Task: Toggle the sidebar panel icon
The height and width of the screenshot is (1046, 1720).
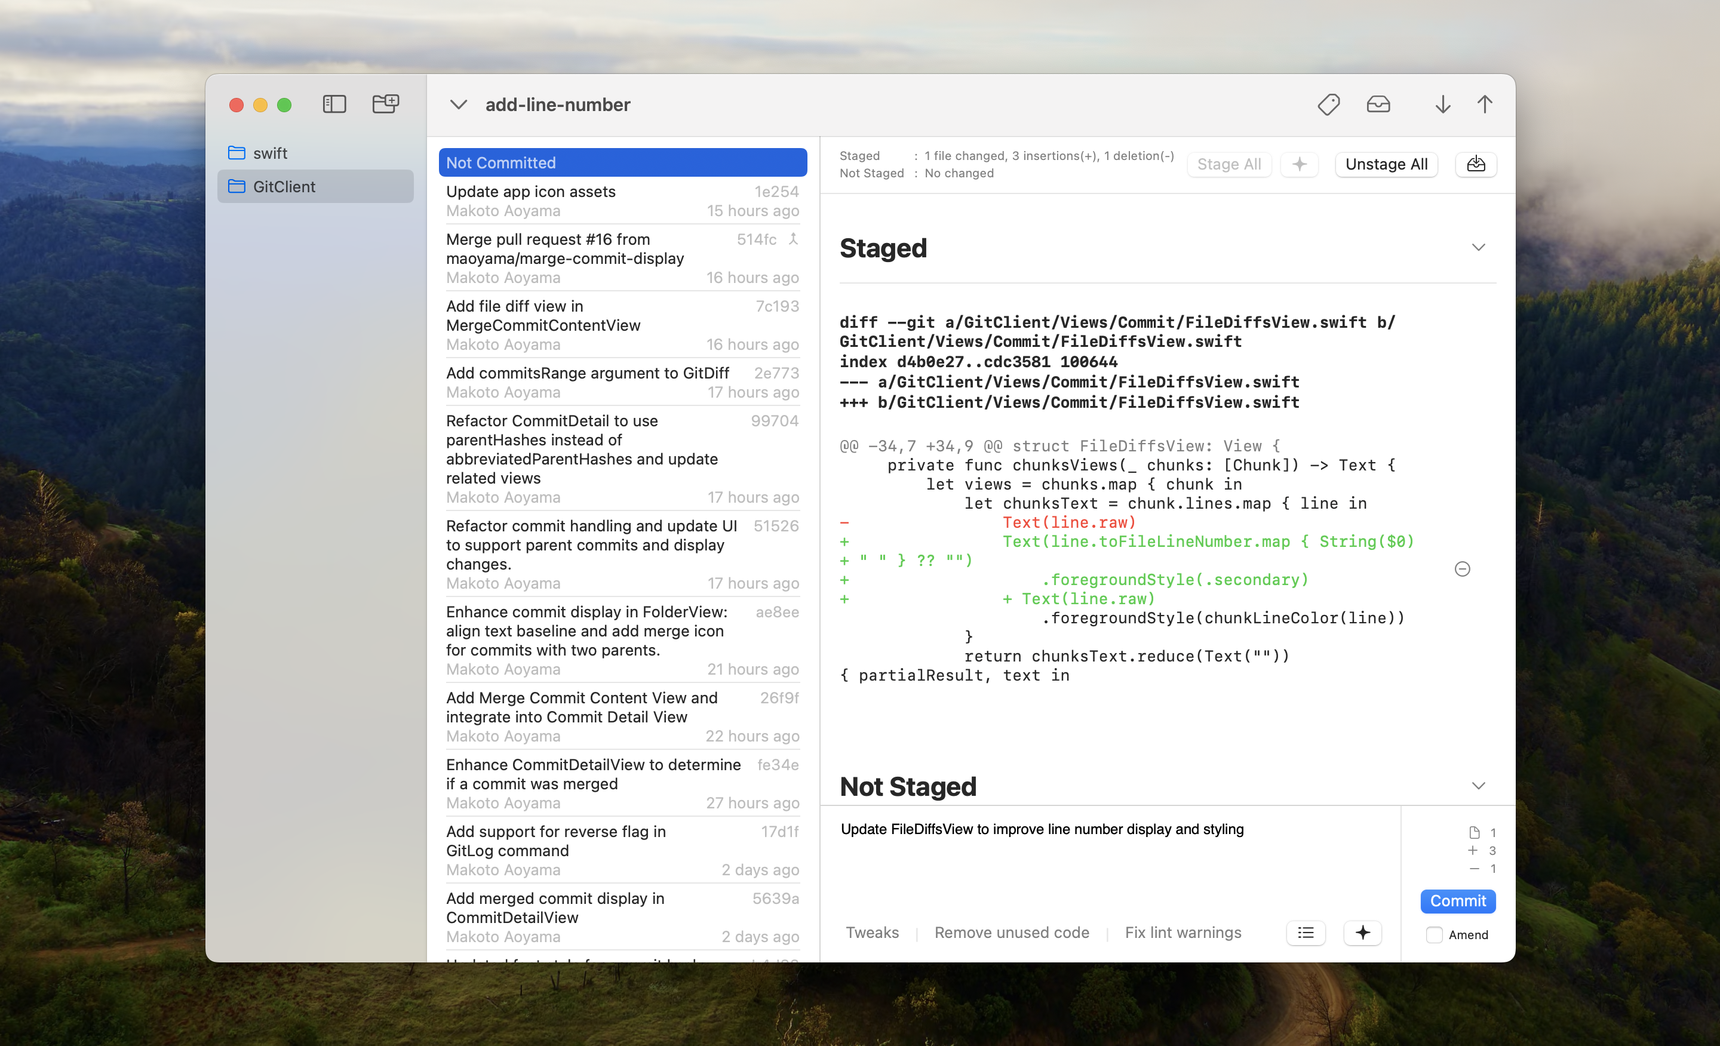Action: pos(334,104)
